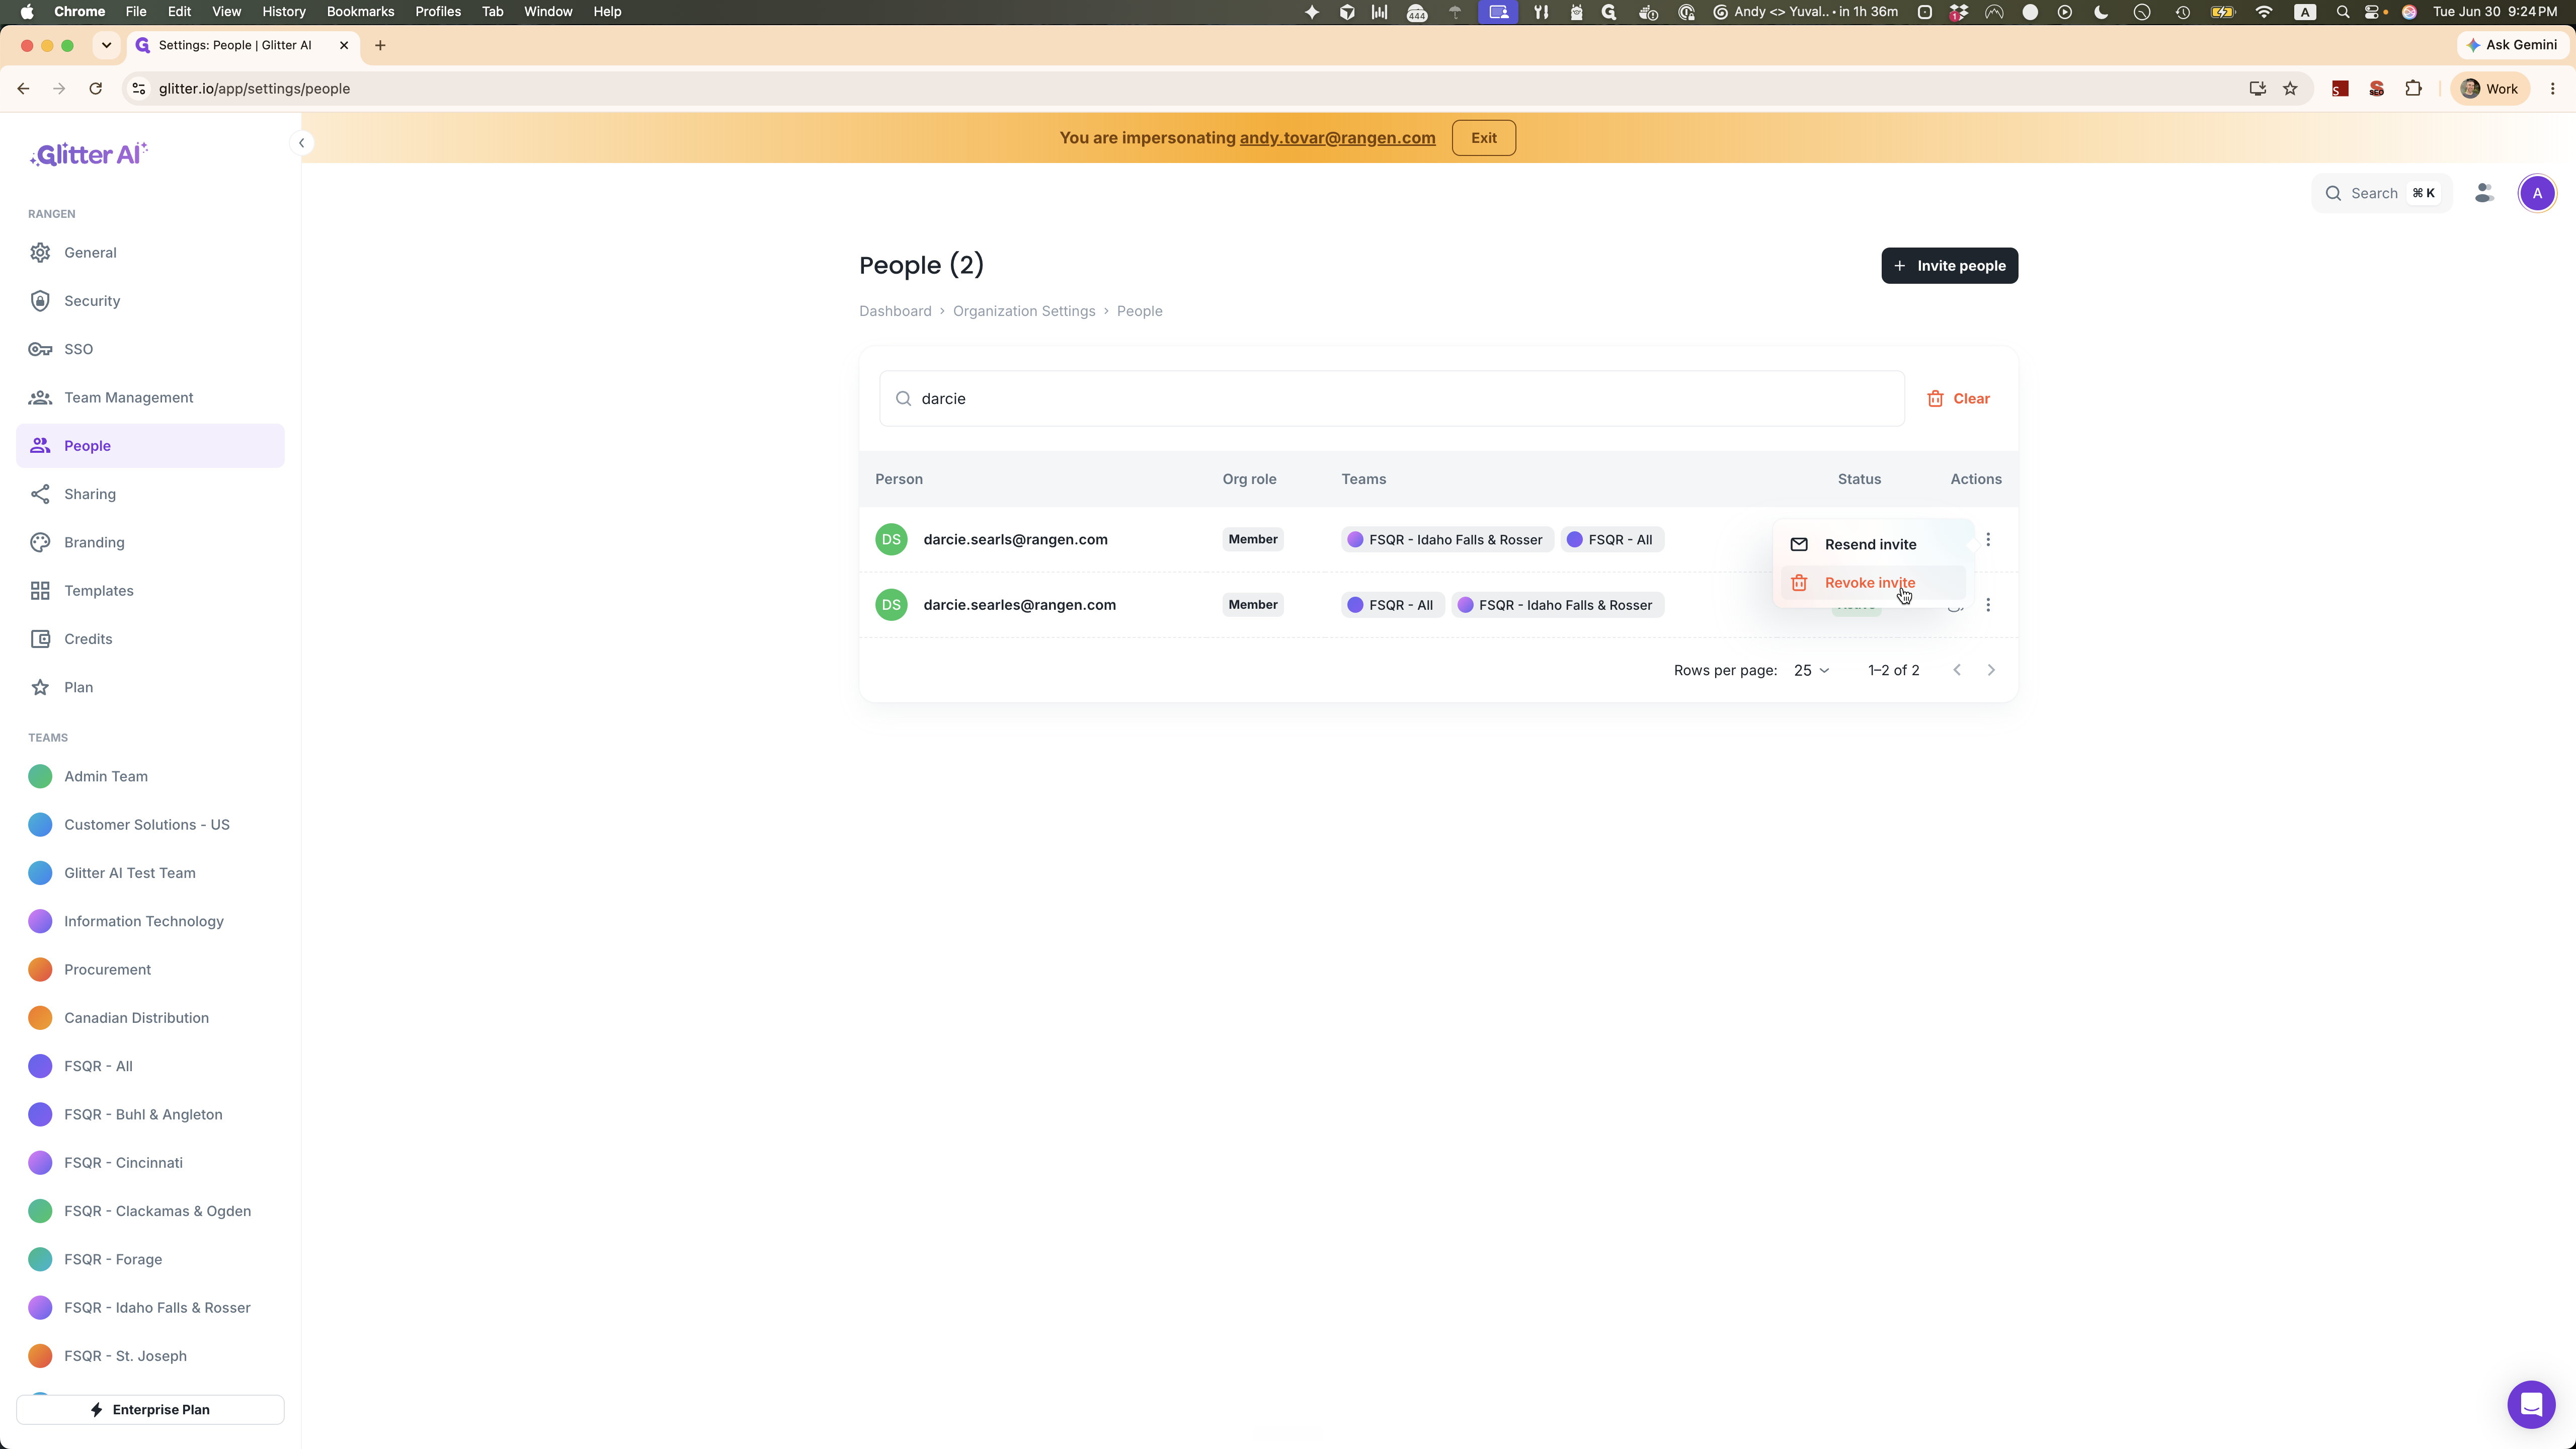Open the user avatar menu
This screenshot has height=1449, width=2576.
click(2536, 193)
